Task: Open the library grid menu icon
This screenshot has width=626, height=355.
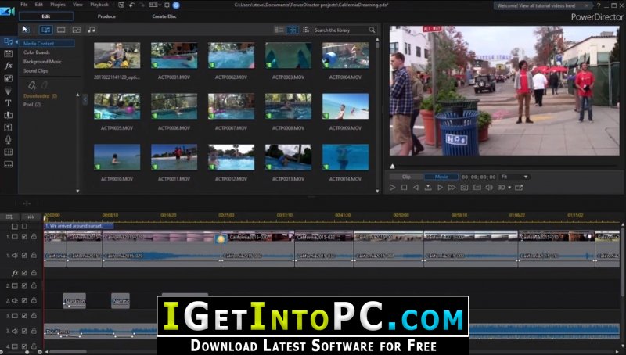Action: click(x=306, y=30)
